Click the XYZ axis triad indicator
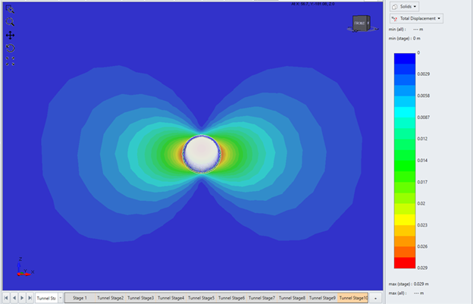 [x=25, y=268]
